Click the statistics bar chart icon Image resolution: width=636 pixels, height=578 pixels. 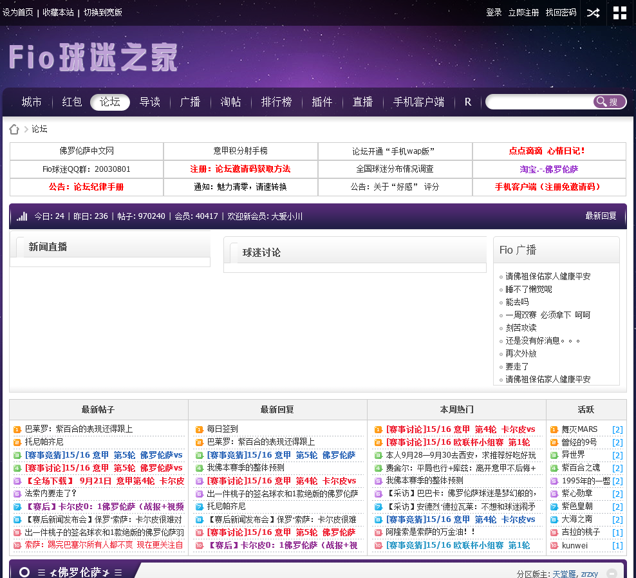pyautogui.click(x=22, y=216)
